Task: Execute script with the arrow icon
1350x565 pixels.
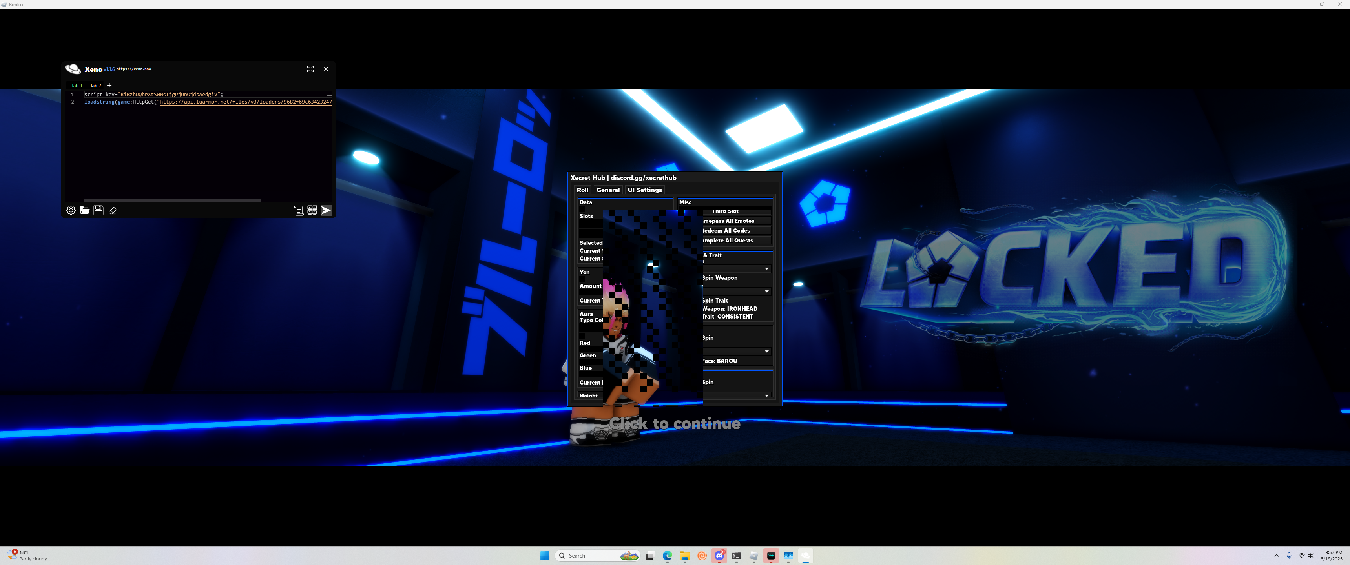Action: (x=326, y=210)
